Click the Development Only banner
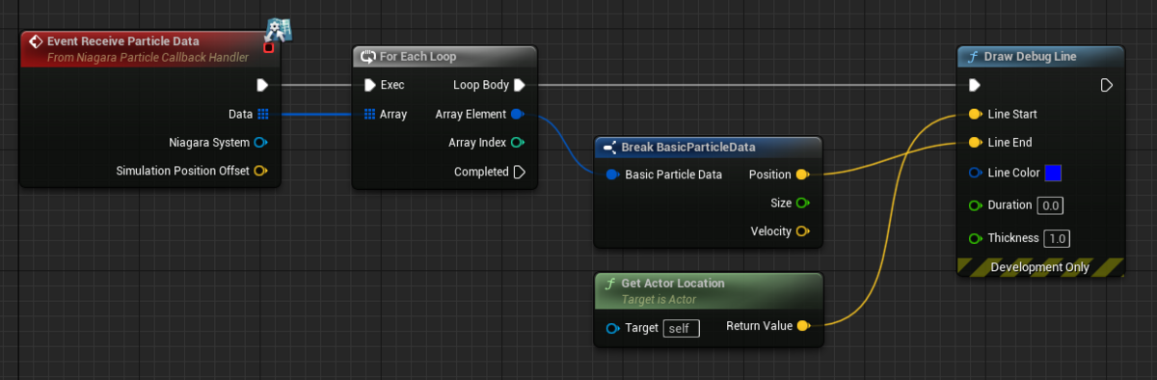The height and width of the screenshot is (380, 1157). point(1040,267)
